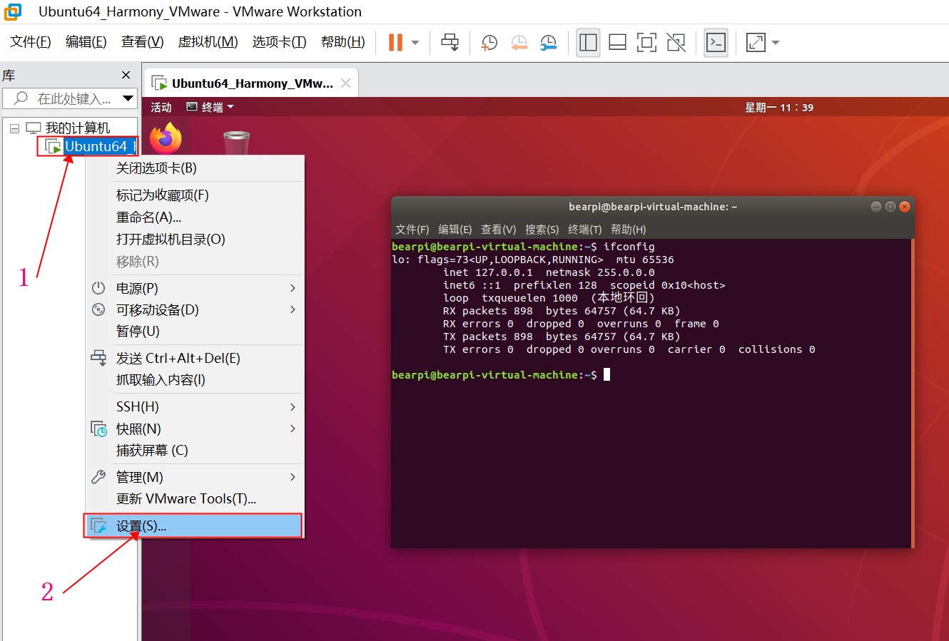
Task: Open the 虚拟机(M) menu
Action: click(x=208, y=42)
